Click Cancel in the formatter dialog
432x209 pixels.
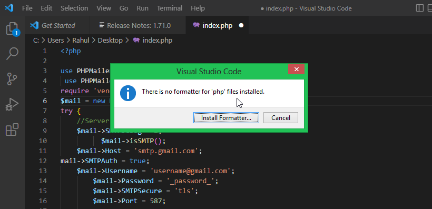[281, 117]
